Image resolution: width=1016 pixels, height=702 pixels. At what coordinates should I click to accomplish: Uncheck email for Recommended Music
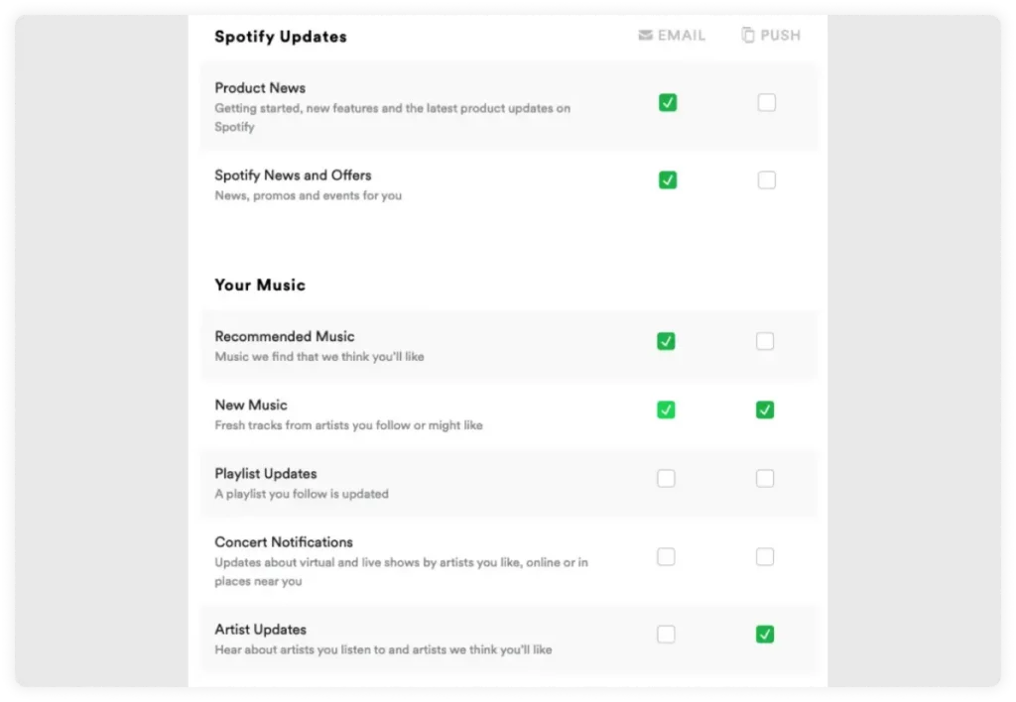pyautogui.click(x=666, y=341)
